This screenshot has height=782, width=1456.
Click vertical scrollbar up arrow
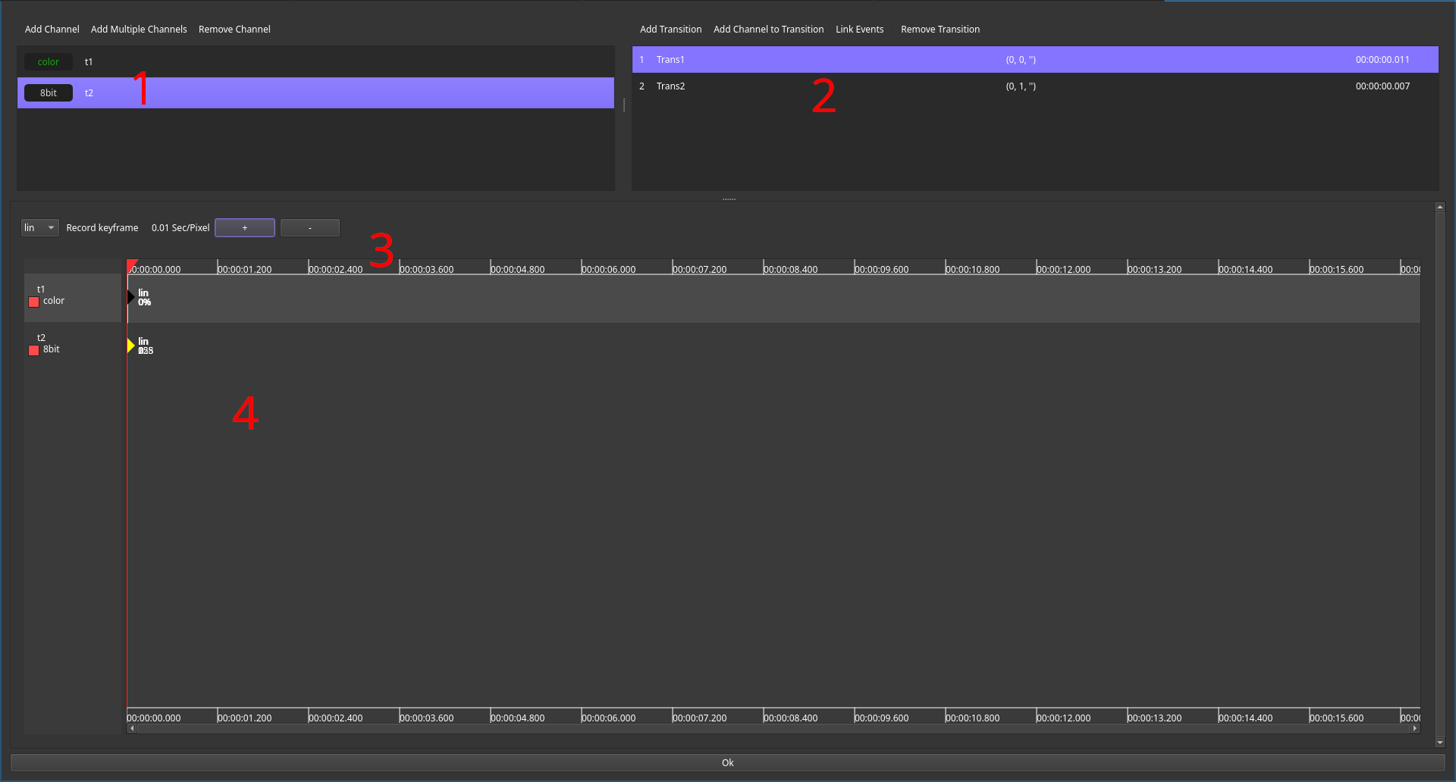click(1440, 207)
